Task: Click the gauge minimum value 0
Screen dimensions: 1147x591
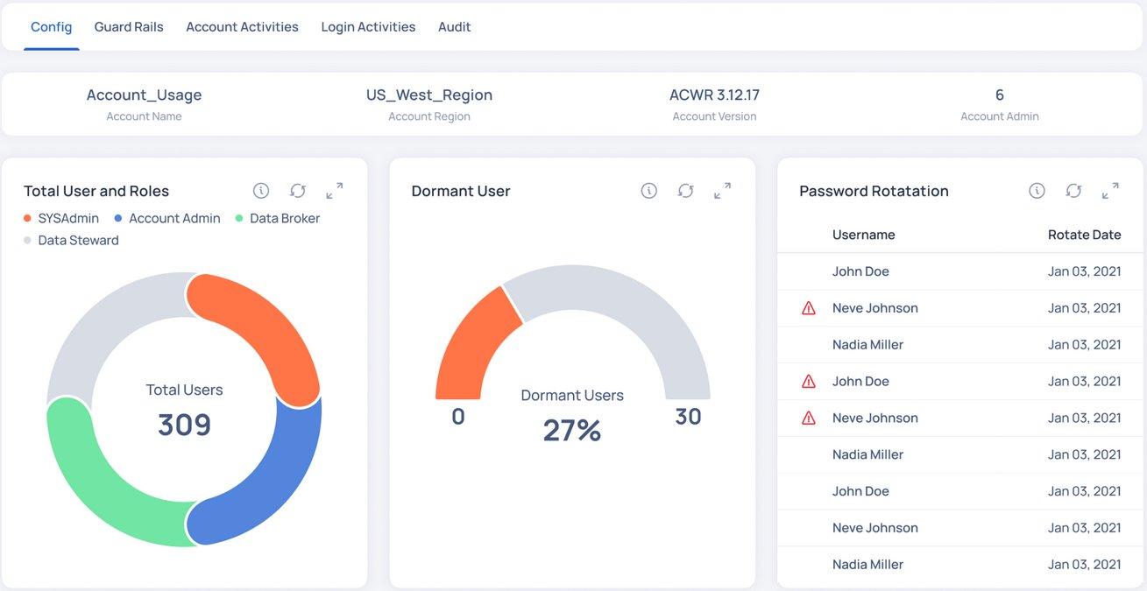Action: point(457,417)
